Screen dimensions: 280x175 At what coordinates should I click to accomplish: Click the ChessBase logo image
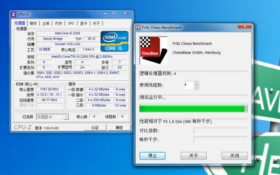click(x=154, y=51)
